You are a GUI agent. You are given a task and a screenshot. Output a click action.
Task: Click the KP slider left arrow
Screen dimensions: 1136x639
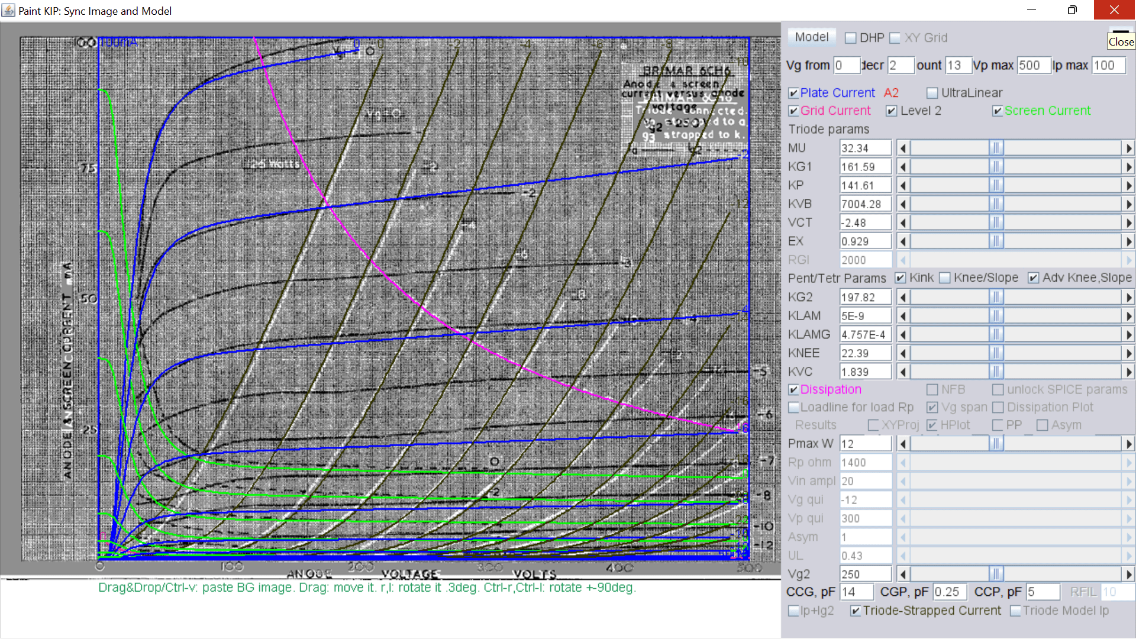click(903, 185)
